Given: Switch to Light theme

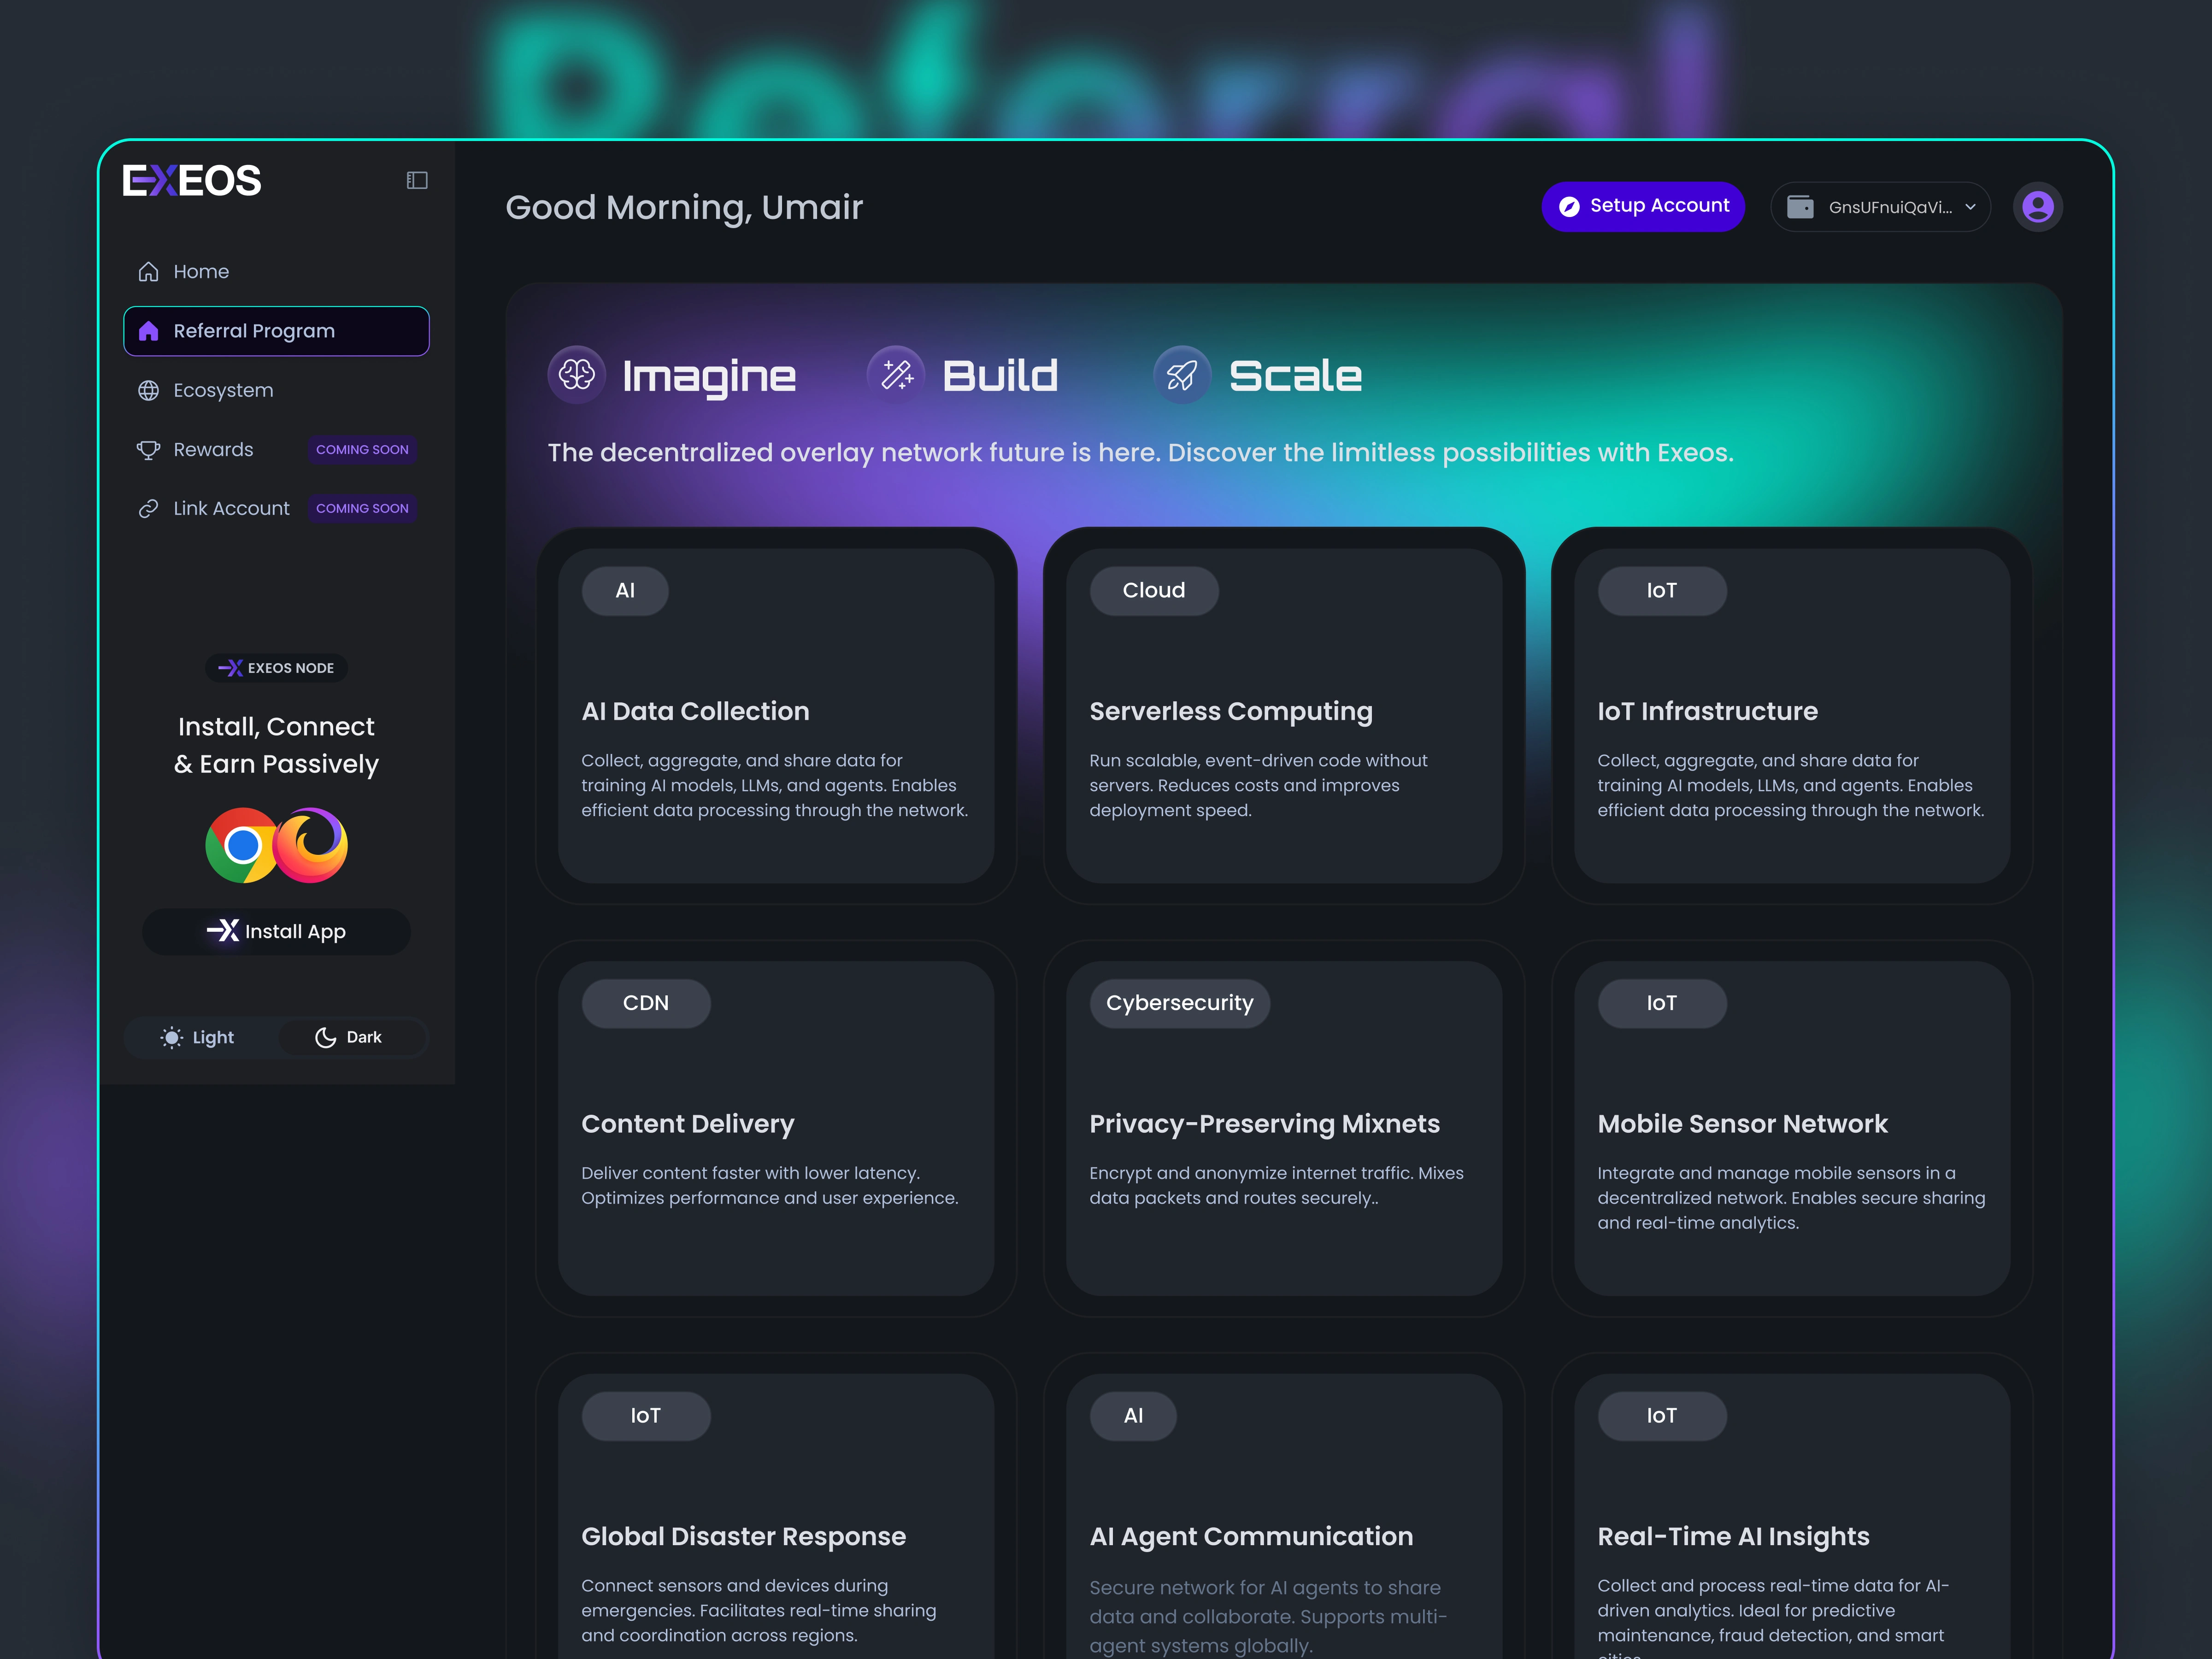Looking at the screenshot, I should coord(198,1038).
